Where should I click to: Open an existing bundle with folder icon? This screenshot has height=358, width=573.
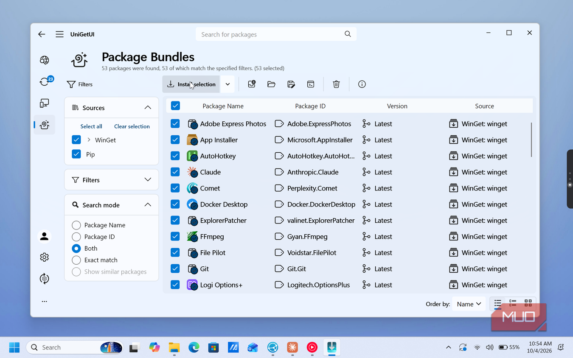pos(271,84)
